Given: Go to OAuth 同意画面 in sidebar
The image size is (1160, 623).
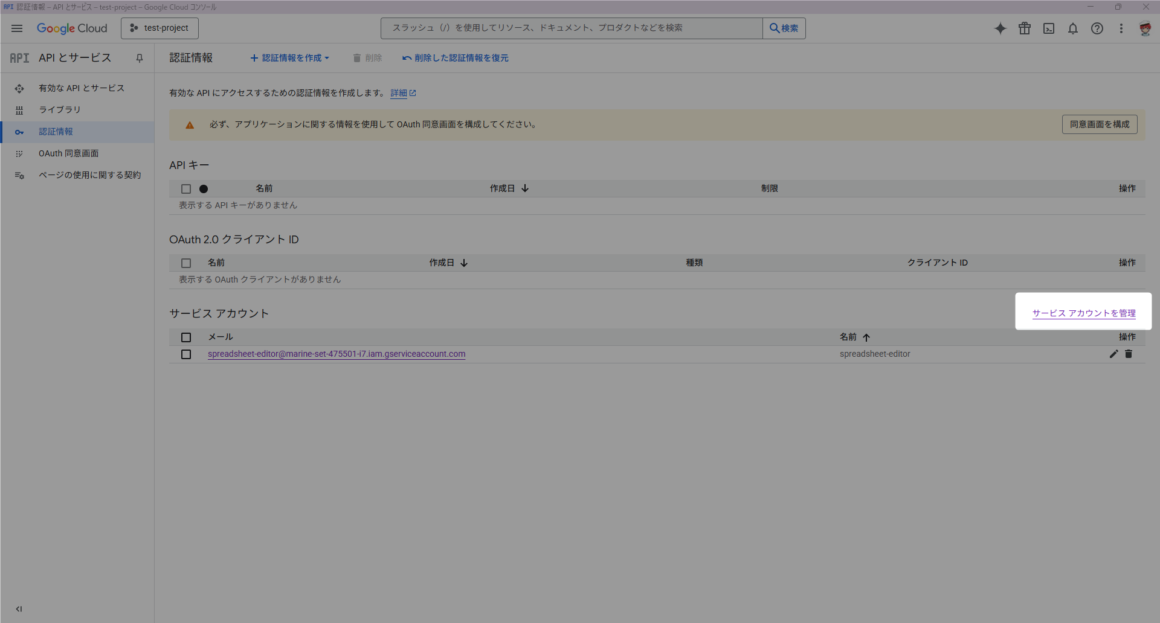Looking at the screenshot, I should pos(69,153).
